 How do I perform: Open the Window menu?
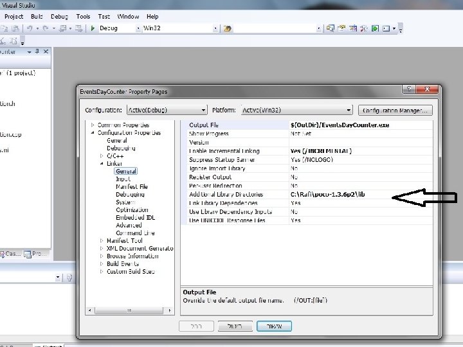[x=128, y=17]
